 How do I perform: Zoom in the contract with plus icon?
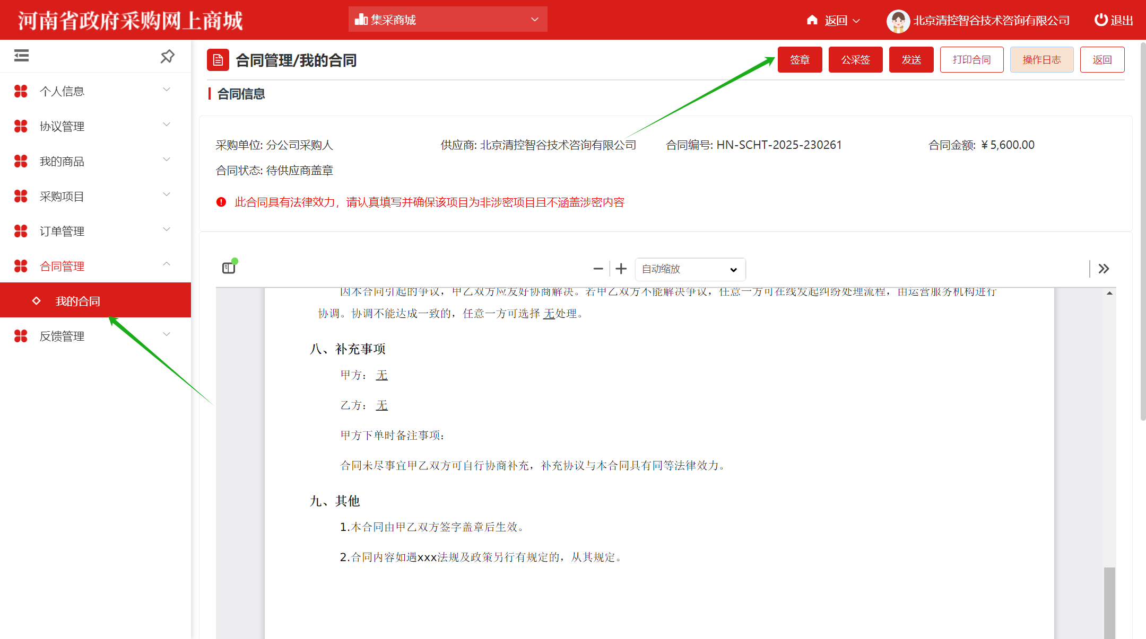pyautogui.click(x=621, y=269)
